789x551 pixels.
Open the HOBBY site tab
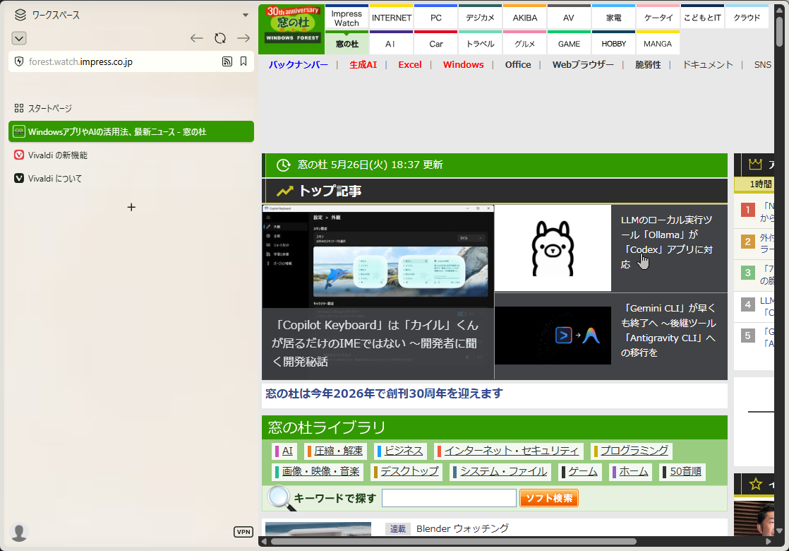pyautogui.click(x=613, y=43)
